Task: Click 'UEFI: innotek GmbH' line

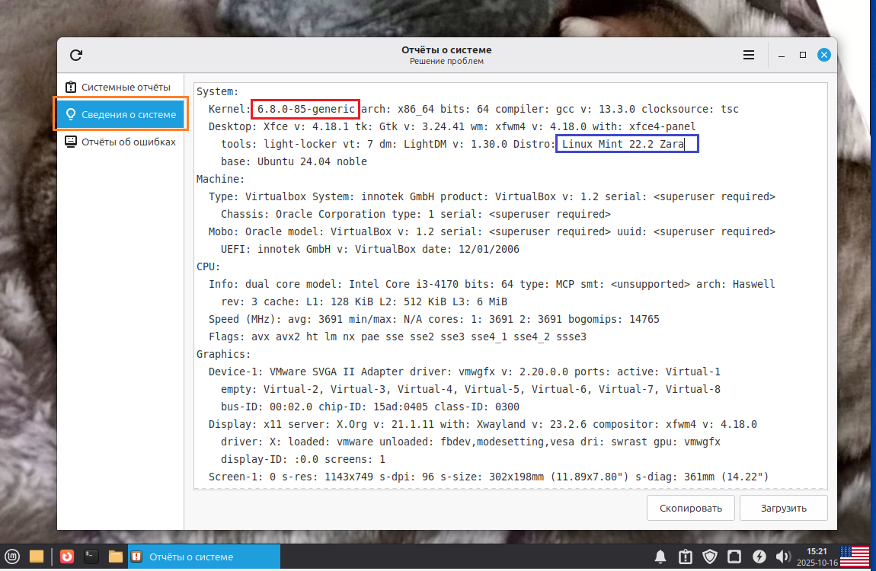Action: (x=370, y=249)
